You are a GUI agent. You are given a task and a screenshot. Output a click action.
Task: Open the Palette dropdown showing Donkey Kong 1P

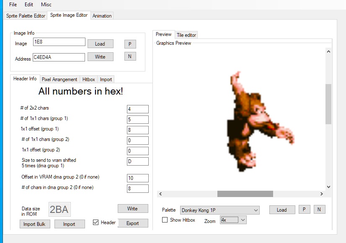[x=219, y=210]
